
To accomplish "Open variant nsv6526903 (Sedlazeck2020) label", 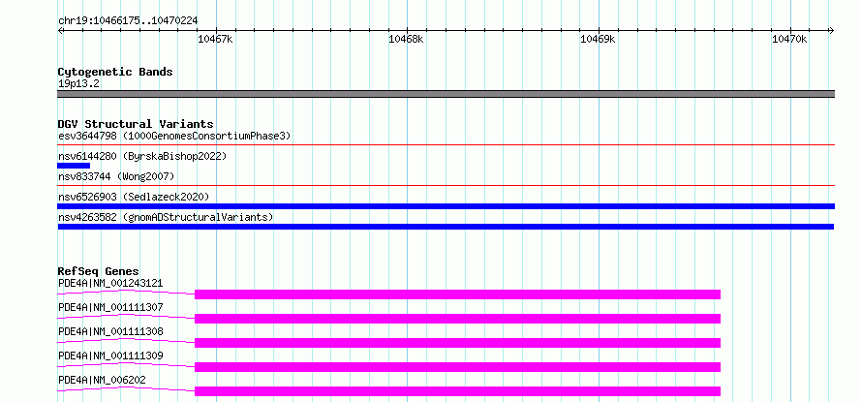I will [x=134, y=197].
